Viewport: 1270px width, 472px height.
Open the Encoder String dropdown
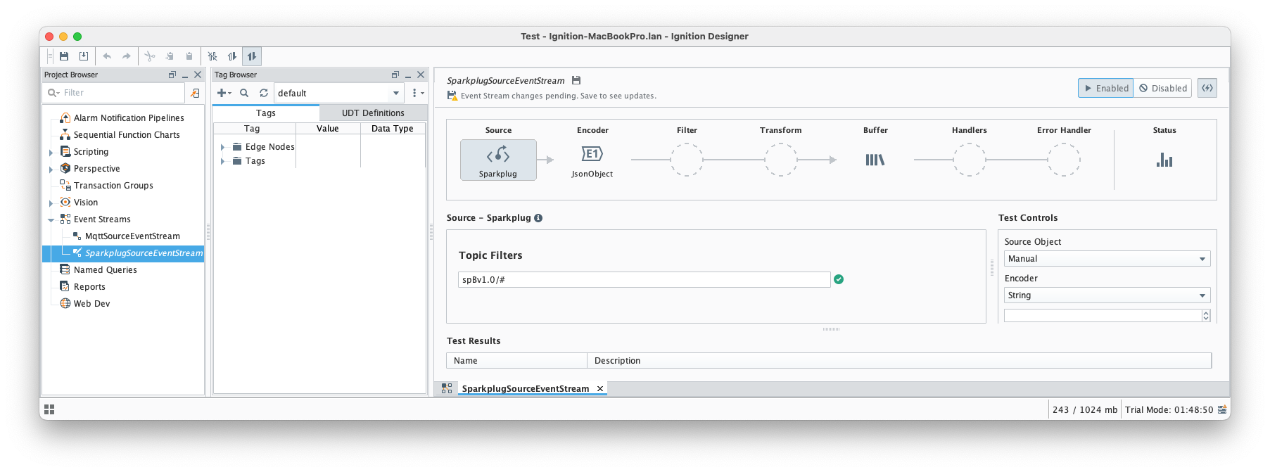pos(1107,295)
